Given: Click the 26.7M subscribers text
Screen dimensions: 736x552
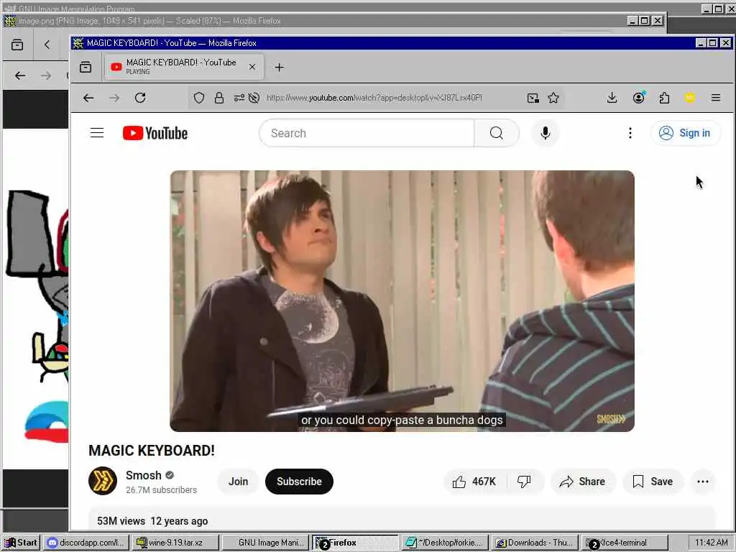Looking at the screenshot, I should [x=161, y=490].
